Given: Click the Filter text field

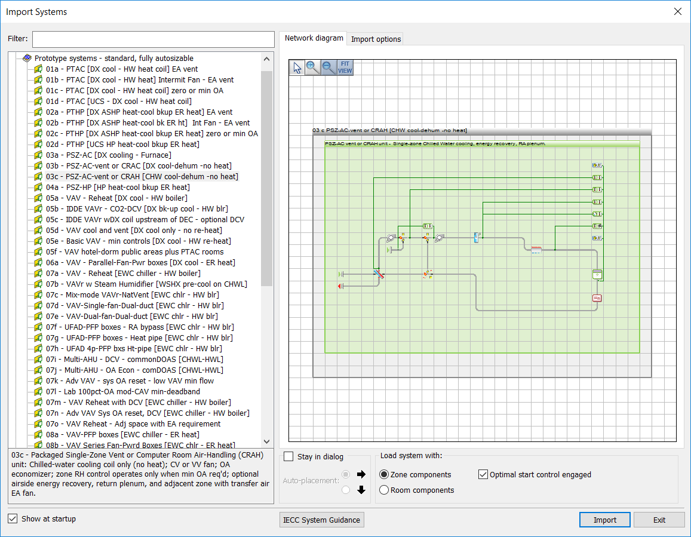Looking at the screenshot, I should pyautogui.click(x=153, y=39).
